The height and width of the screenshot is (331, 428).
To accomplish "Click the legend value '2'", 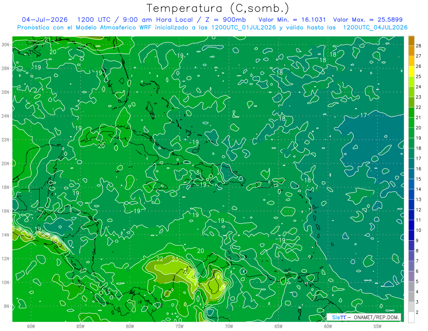I will [417, 312].
